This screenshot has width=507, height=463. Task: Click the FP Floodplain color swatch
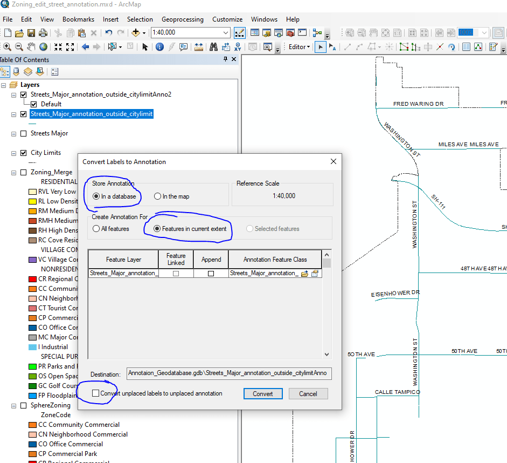(32, 395)
